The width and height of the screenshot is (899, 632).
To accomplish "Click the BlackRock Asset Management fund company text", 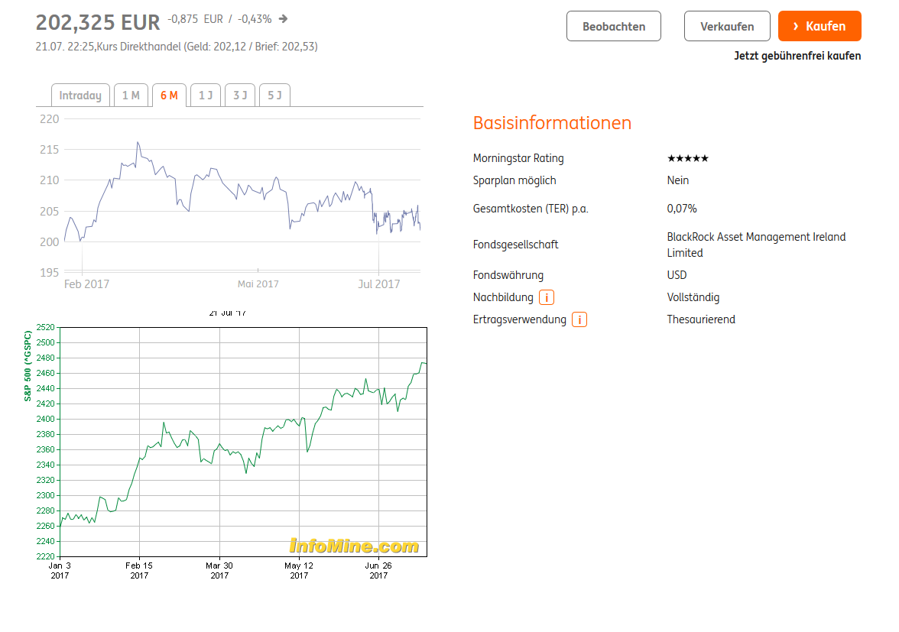I will (x=756, y=245).
